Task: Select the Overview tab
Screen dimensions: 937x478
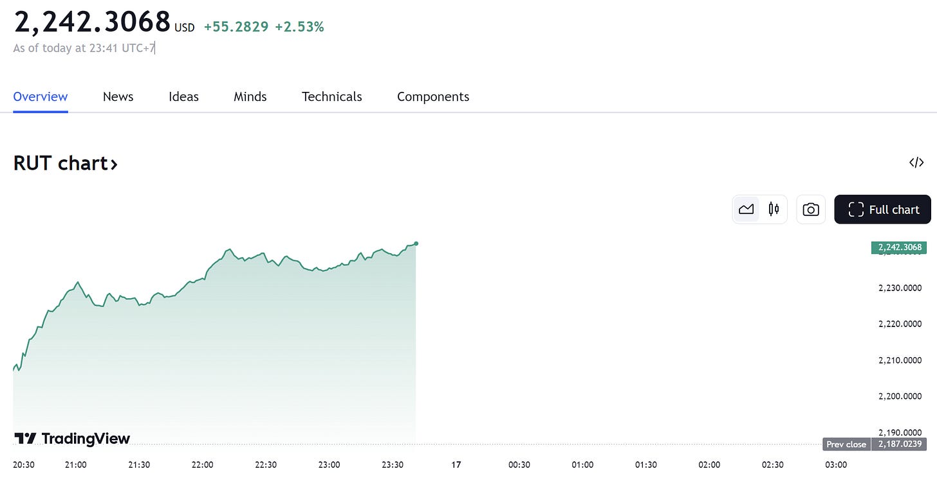Action: click(41, 97)
